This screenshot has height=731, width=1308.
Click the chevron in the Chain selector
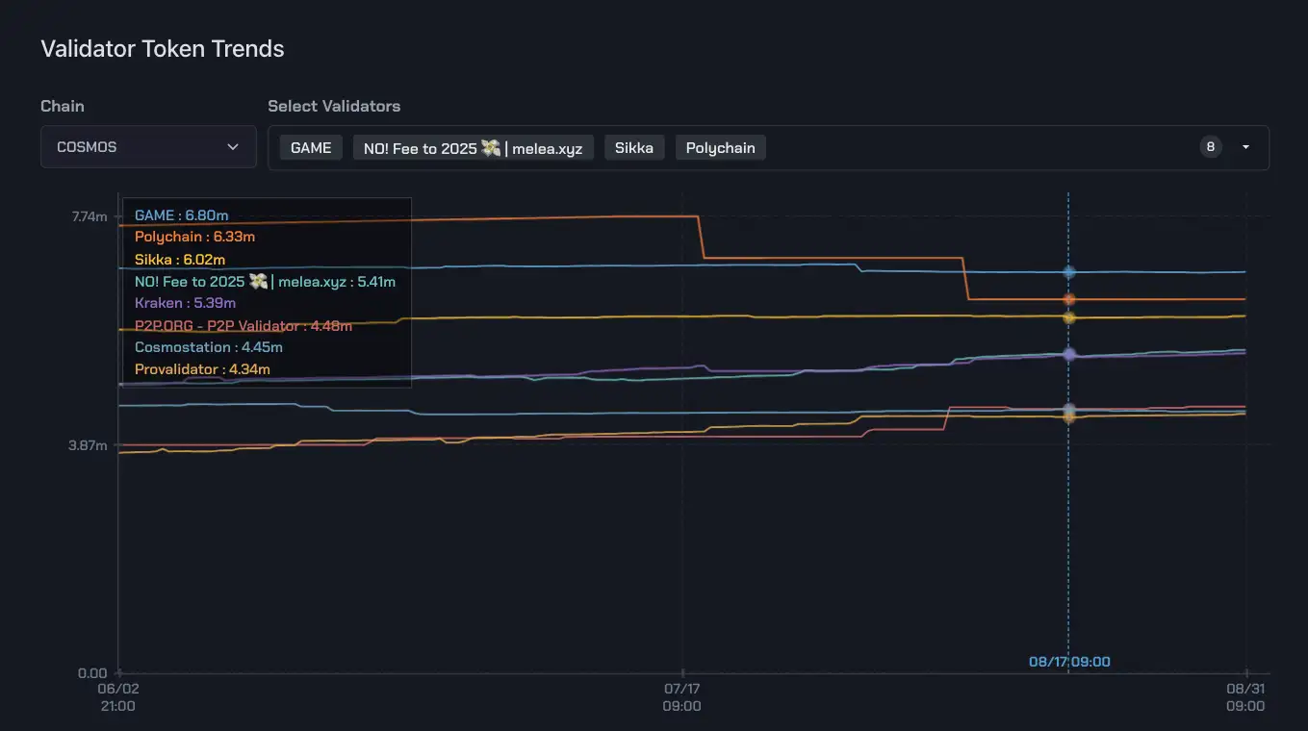coord(233,147)
